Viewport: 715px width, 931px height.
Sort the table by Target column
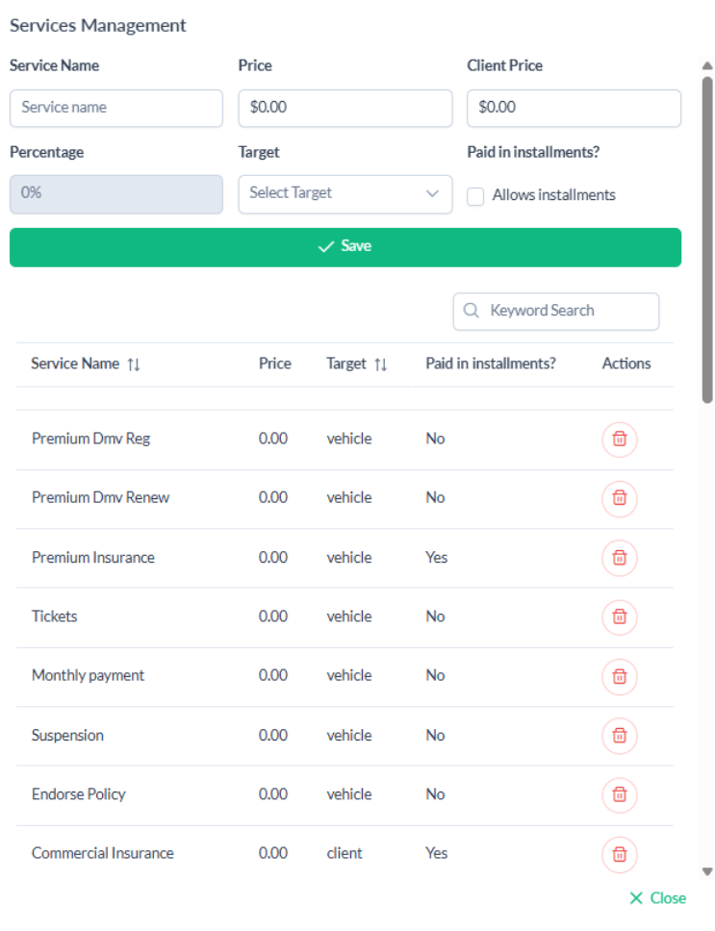point(380,365)
